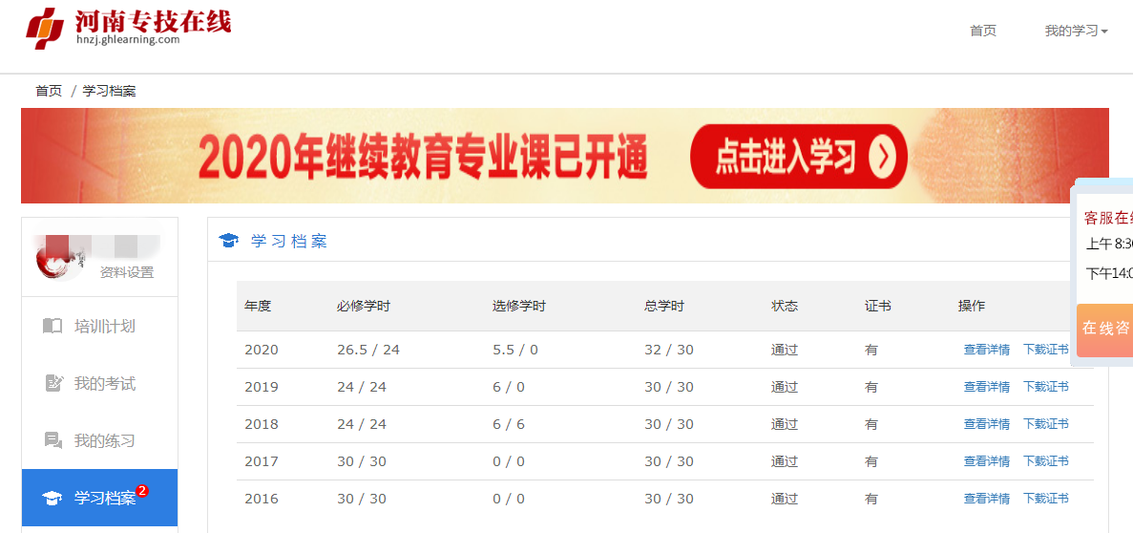Viewport: 1133px width, 533px height.
Task: Open the 首页 top navigation item
Action: (x=982, y=31)
